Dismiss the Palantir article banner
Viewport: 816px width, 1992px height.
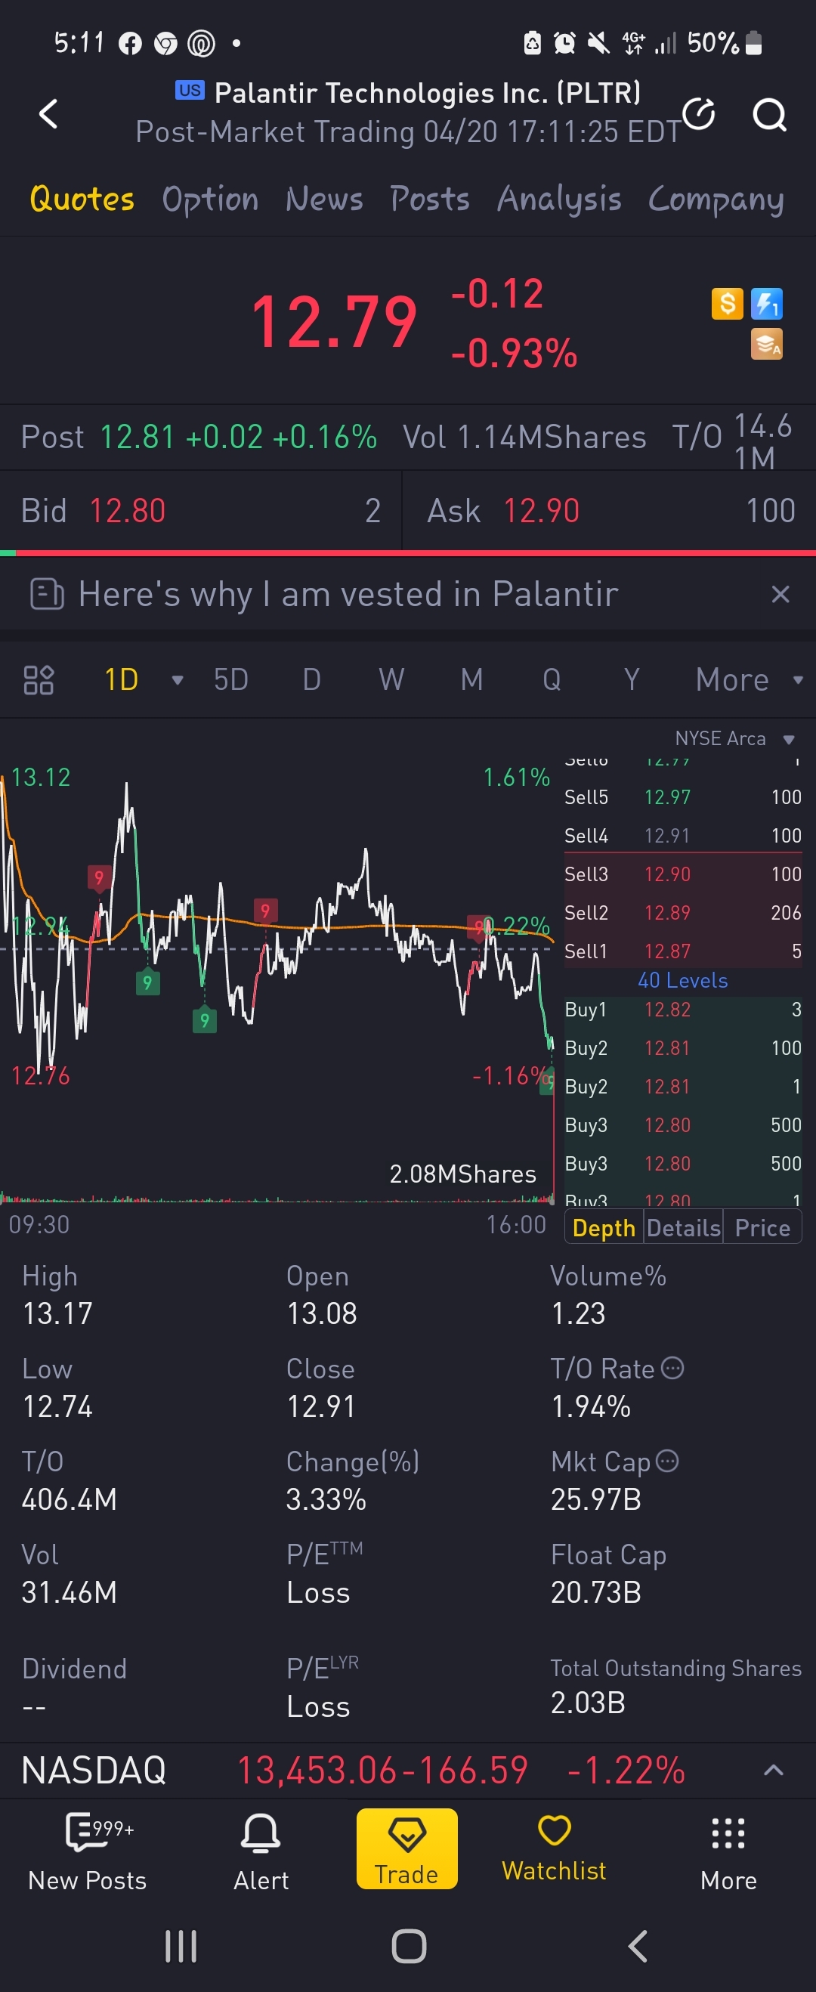(x=780, y=594)
